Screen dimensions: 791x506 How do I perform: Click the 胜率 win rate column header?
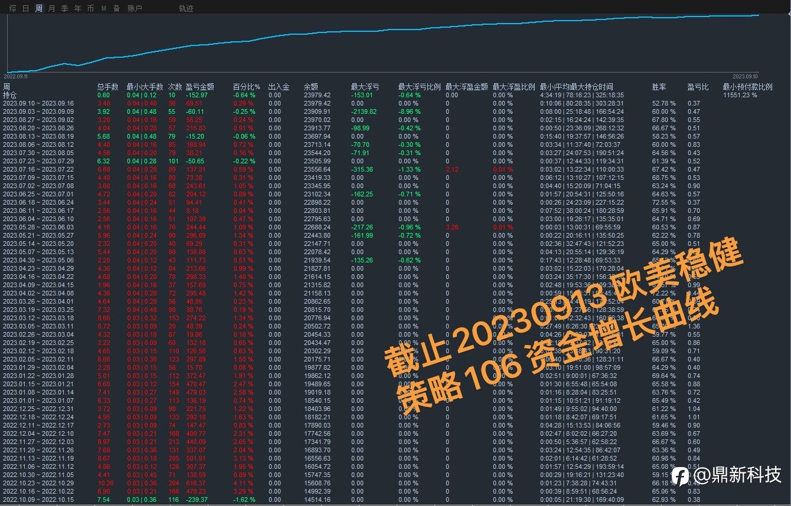[x=659, y=87]
